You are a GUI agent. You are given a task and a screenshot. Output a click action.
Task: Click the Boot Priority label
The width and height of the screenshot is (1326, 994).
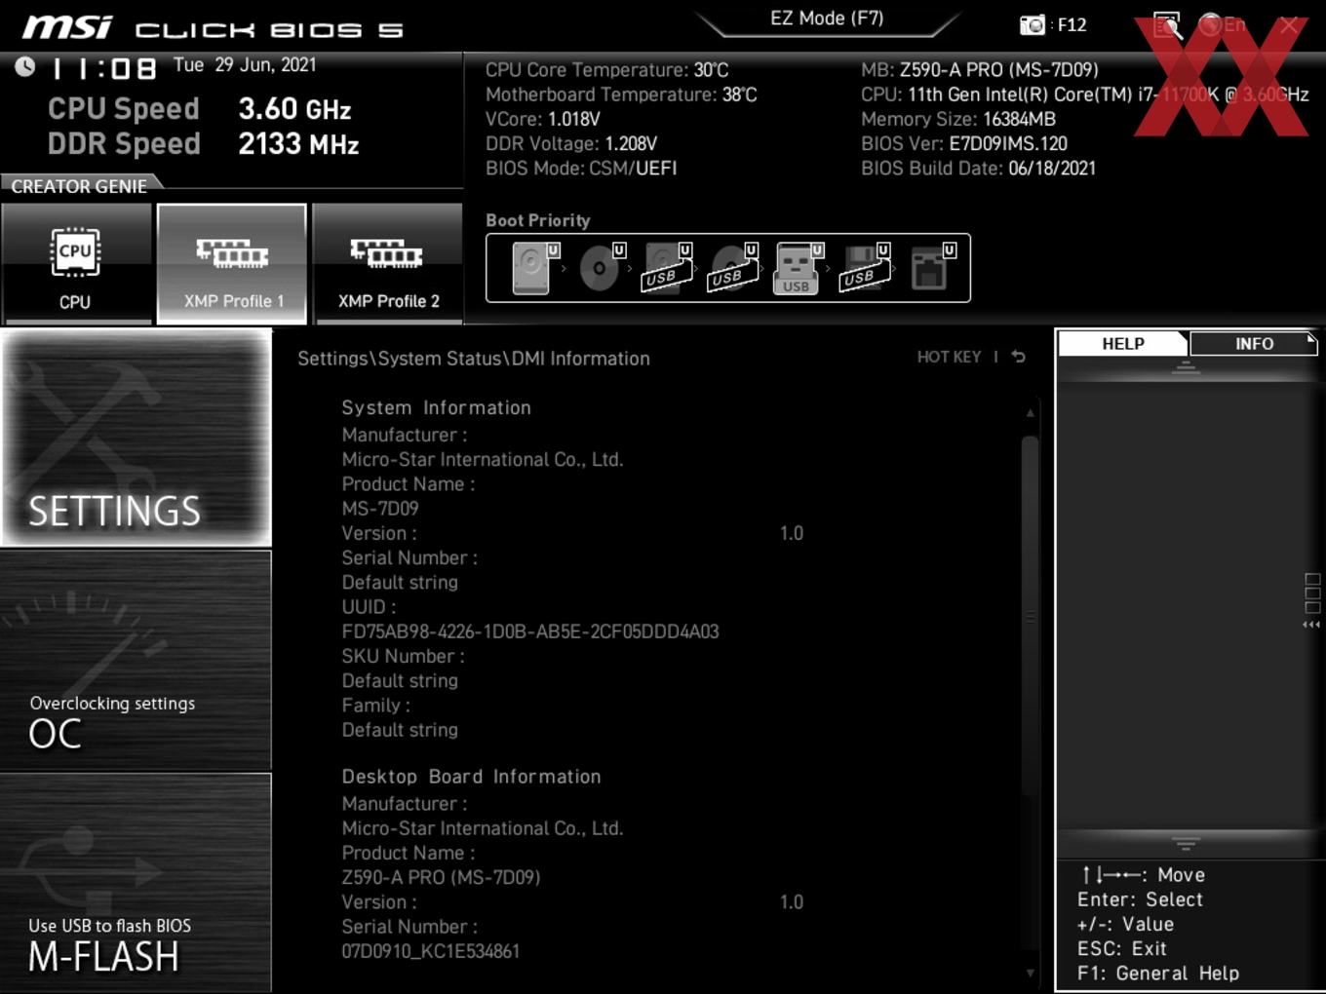pos(538,220)
